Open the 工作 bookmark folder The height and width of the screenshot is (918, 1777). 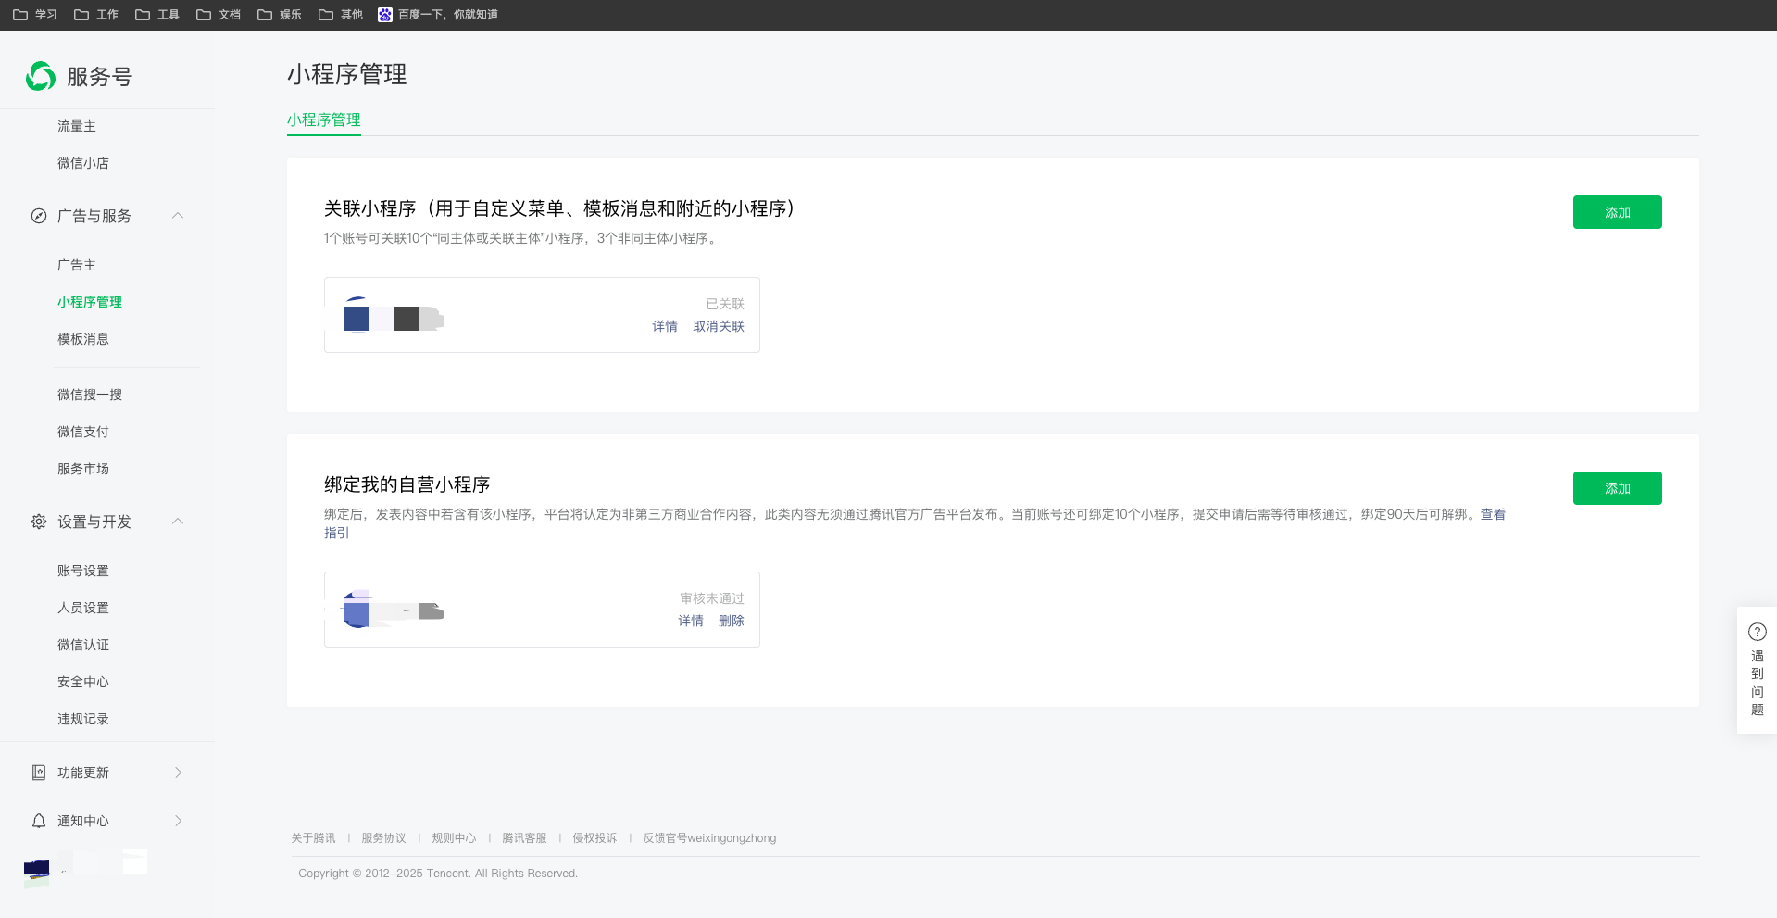point(96,15)
